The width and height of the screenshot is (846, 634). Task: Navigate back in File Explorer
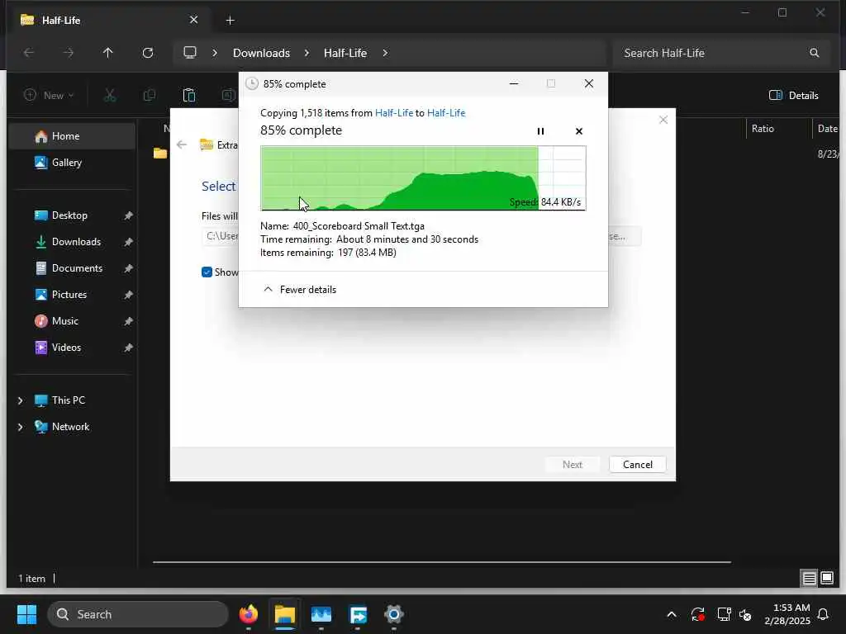29,52
